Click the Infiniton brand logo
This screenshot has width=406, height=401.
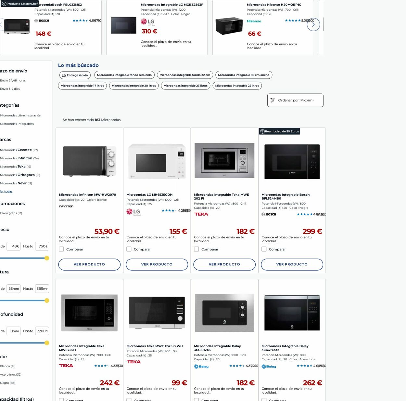click(66, 206)
